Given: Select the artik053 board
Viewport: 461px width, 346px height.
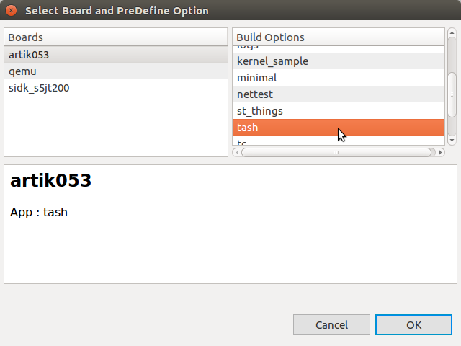Looking at the screenshot, I should click(29, 55).
